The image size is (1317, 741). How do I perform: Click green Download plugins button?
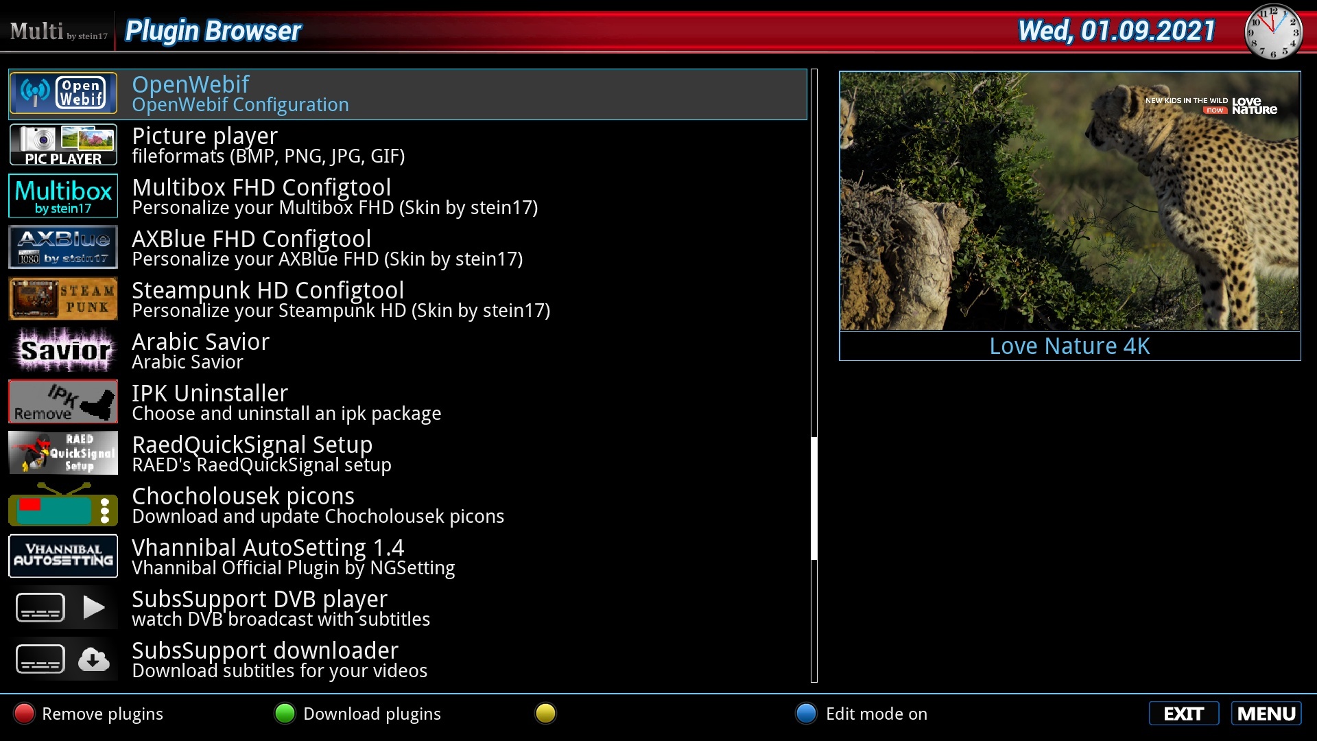click(x=357, y=714)
